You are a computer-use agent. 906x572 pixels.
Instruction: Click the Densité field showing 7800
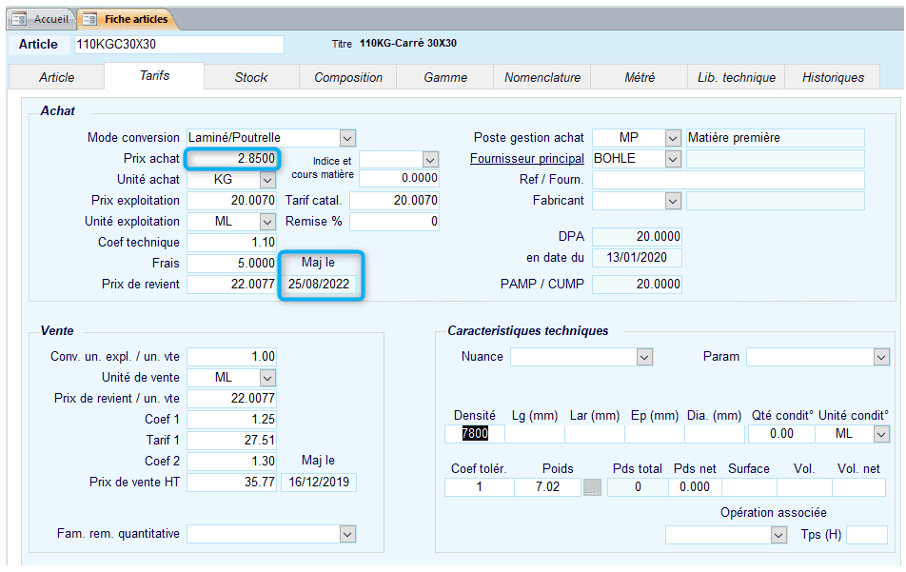[x=474, y=434]
